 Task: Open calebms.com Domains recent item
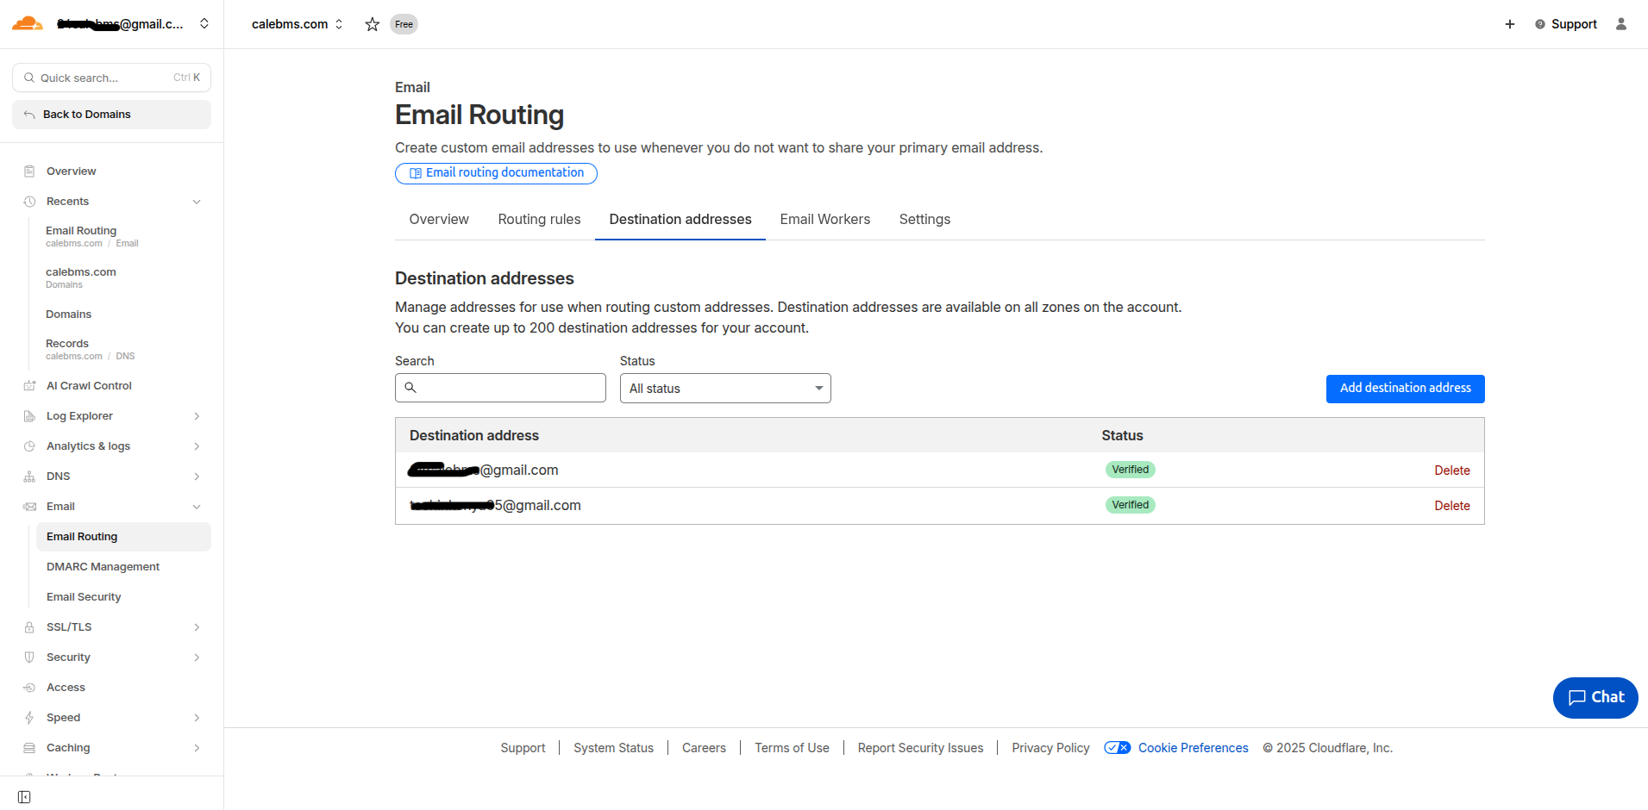81,277
